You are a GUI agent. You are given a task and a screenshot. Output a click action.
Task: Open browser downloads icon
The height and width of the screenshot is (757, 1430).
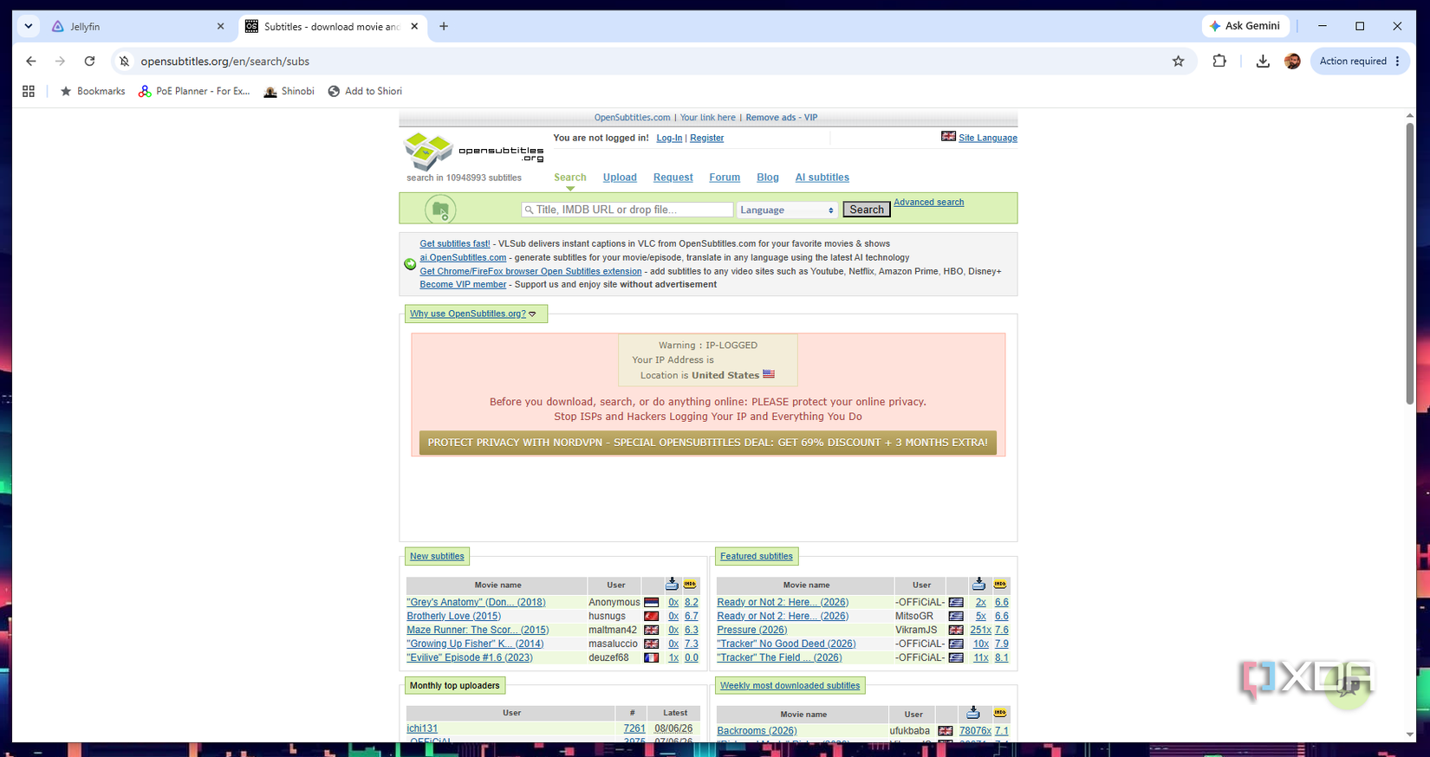point(1263,61)
